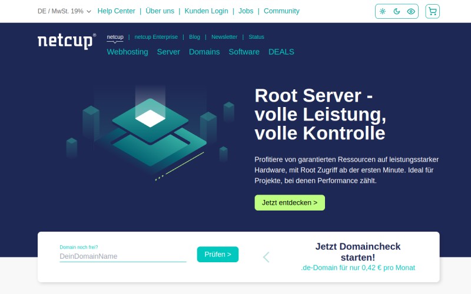Focus the DeinDomainName input field
The image size is (471, 294).
point(123,256)
